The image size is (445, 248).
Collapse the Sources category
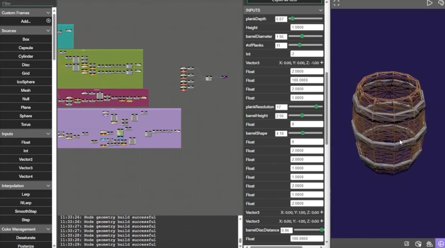(x=48, y=31)
